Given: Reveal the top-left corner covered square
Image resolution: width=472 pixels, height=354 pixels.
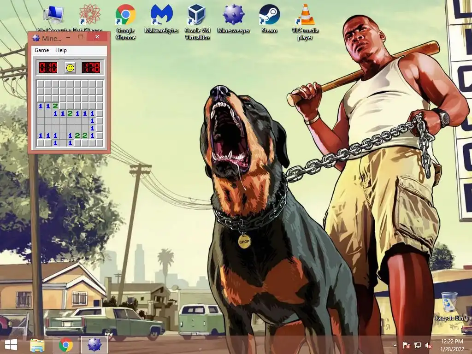Looking at the screenshot, I should point(41,84).
